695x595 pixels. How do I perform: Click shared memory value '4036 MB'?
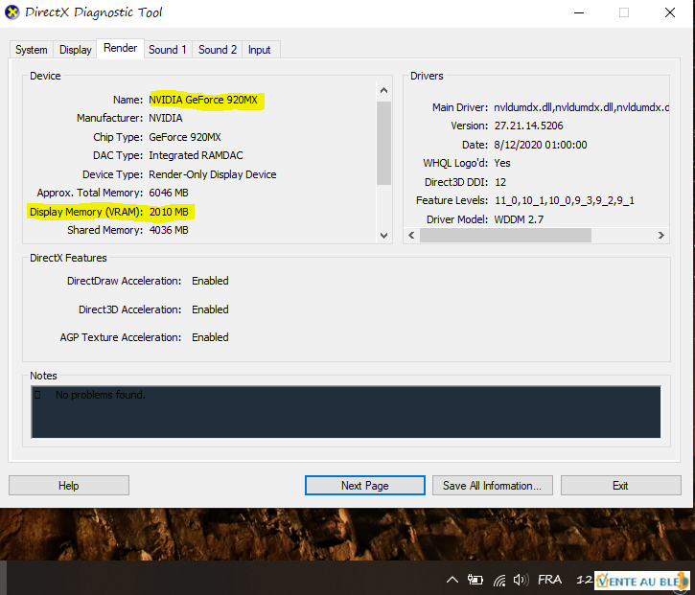coord(169,230)
